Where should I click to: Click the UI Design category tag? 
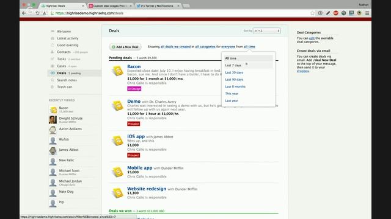[x=134, y=89]
